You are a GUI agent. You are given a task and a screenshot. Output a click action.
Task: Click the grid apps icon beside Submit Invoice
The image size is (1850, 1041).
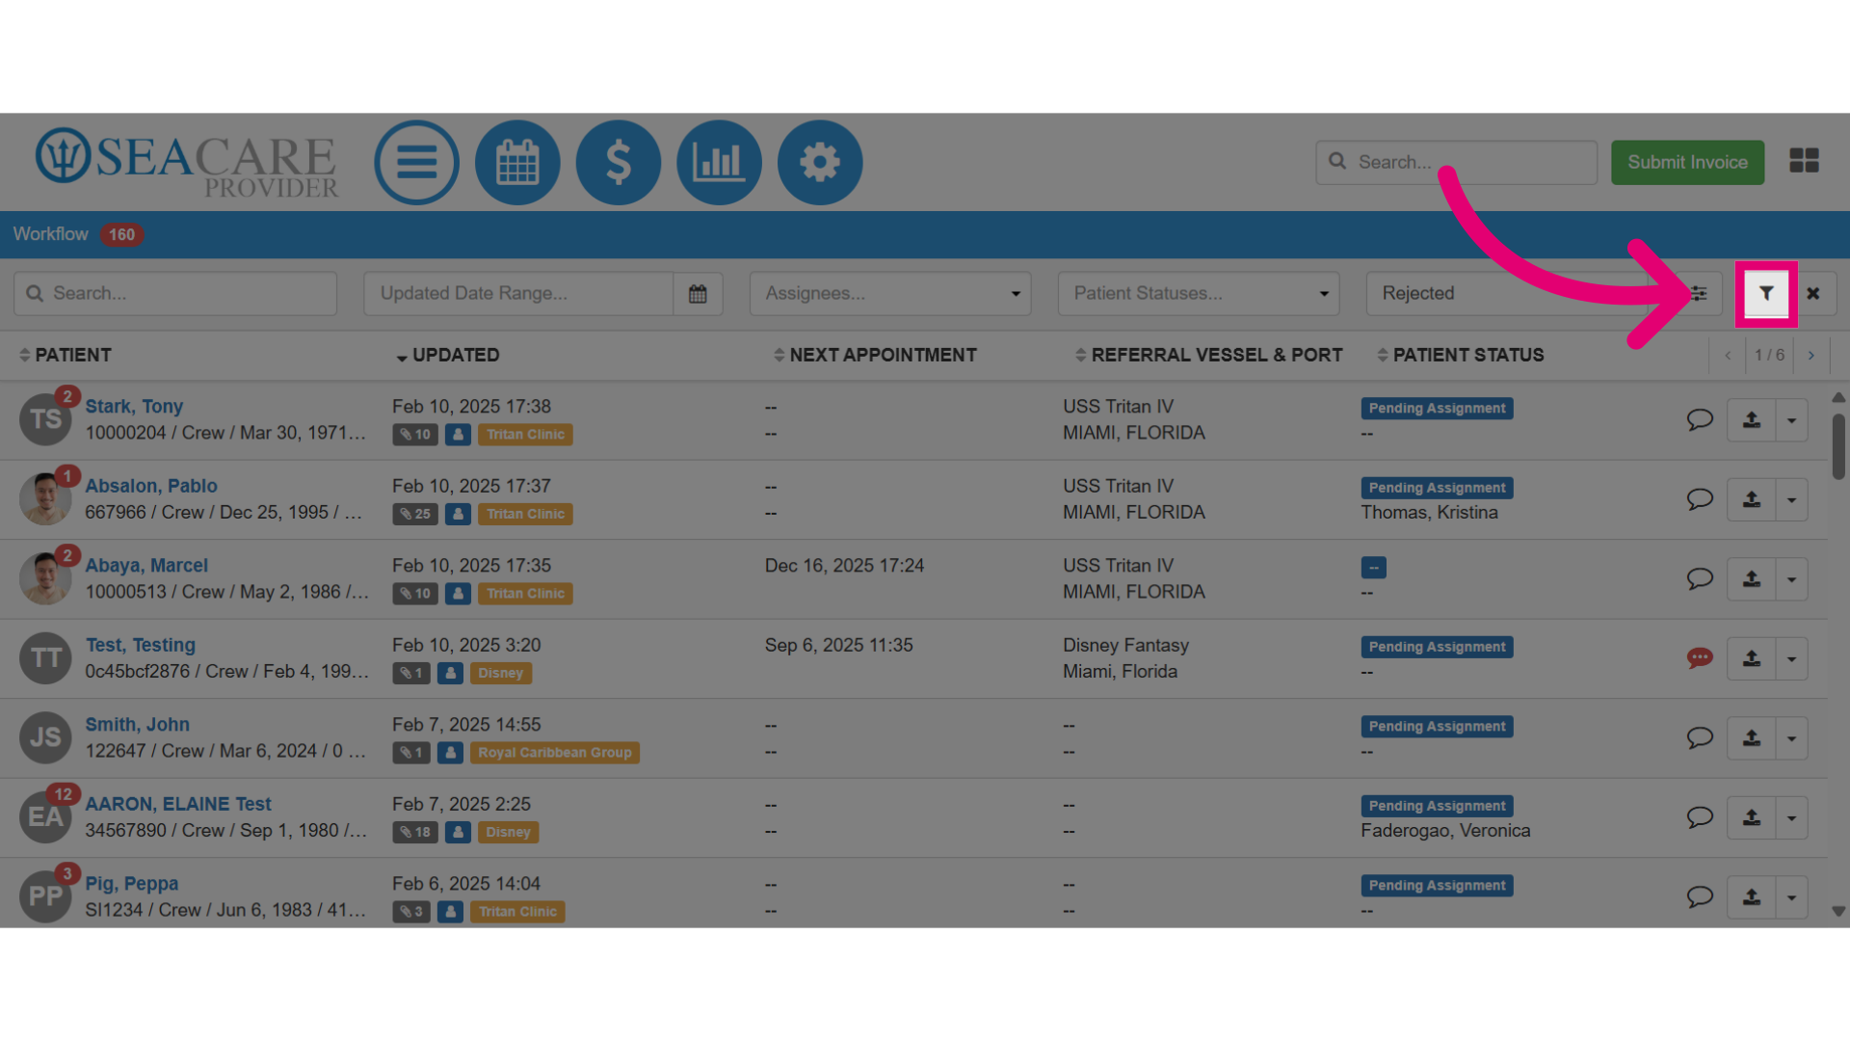(x=1804, y=161)
